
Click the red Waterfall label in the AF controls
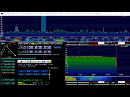pyautogui.click(x=94, y=82)
